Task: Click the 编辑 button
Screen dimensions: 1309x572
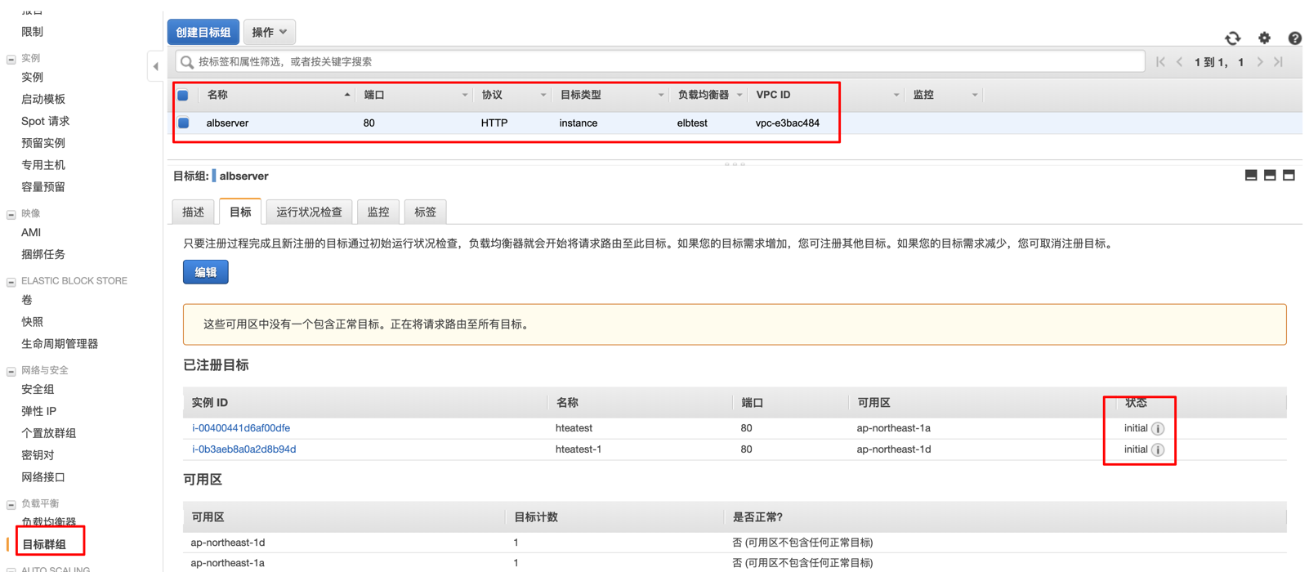Action: pyautogui.click(x=205, y=272)
